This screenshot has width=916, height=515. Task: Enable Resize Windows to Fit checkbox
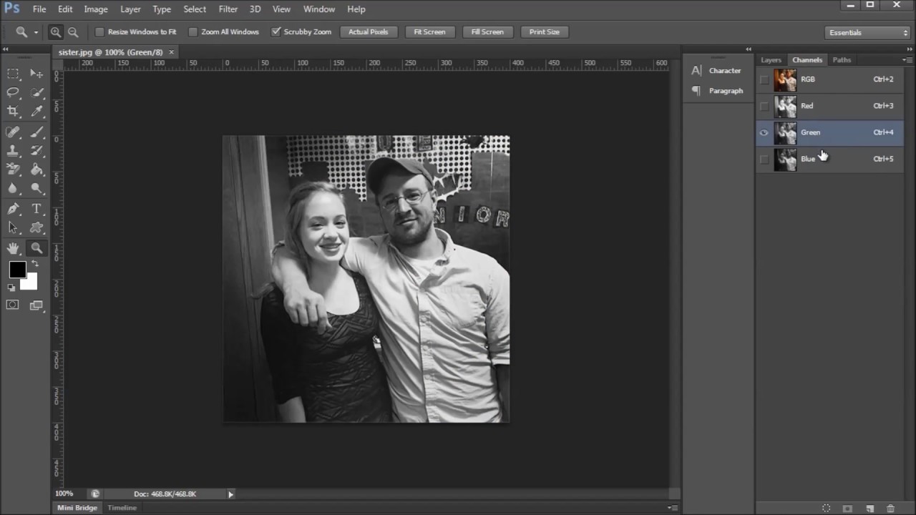100,32
